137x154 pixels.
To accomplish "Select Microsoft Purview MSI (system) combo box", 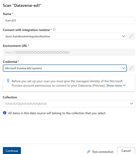I will [x=65, y=68].
